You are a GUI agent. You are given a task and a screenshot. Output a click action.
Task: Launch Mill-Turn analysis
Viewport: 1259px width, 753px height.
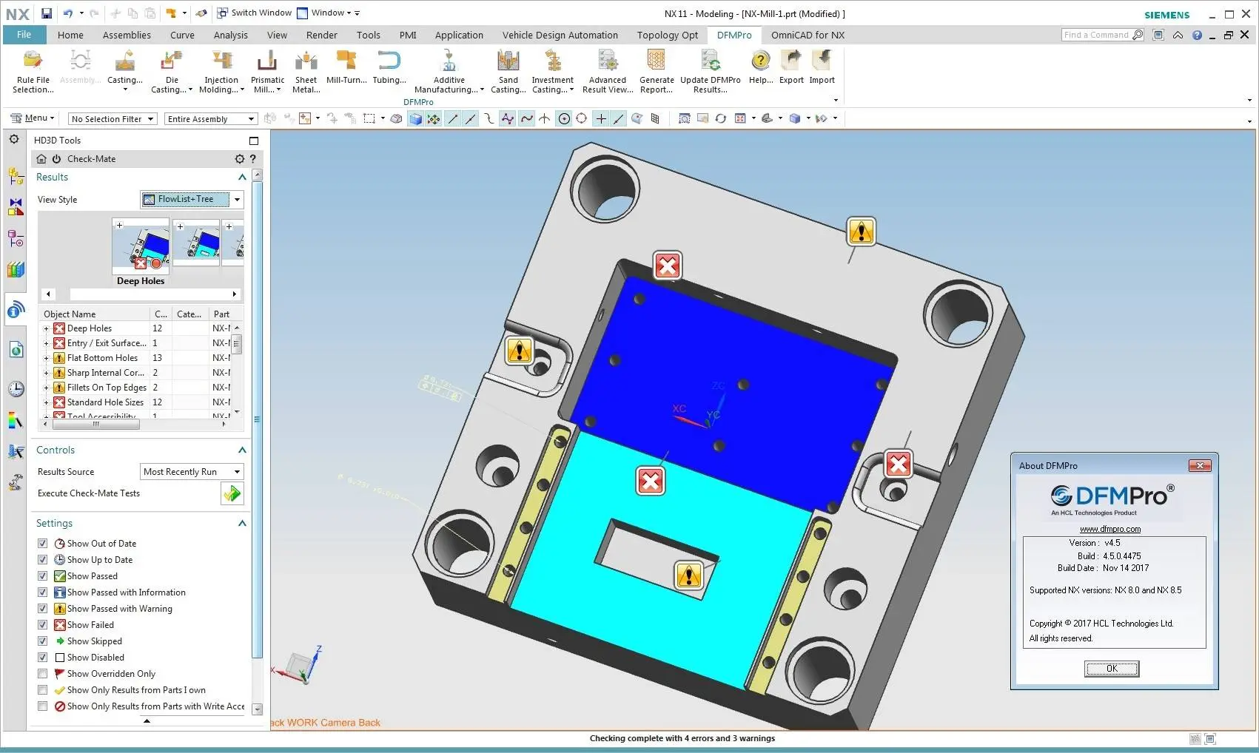click(x=346, y=67)
